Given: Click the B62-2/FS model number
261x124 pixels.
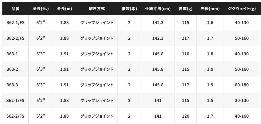Looking at the screenshot, I should point(15,38).
